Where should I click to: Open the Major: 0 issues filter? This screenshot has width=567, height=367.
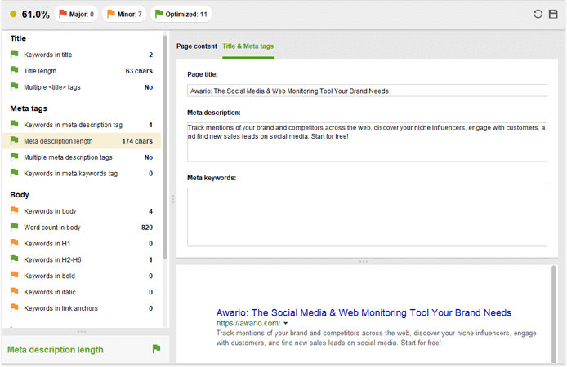76,14
